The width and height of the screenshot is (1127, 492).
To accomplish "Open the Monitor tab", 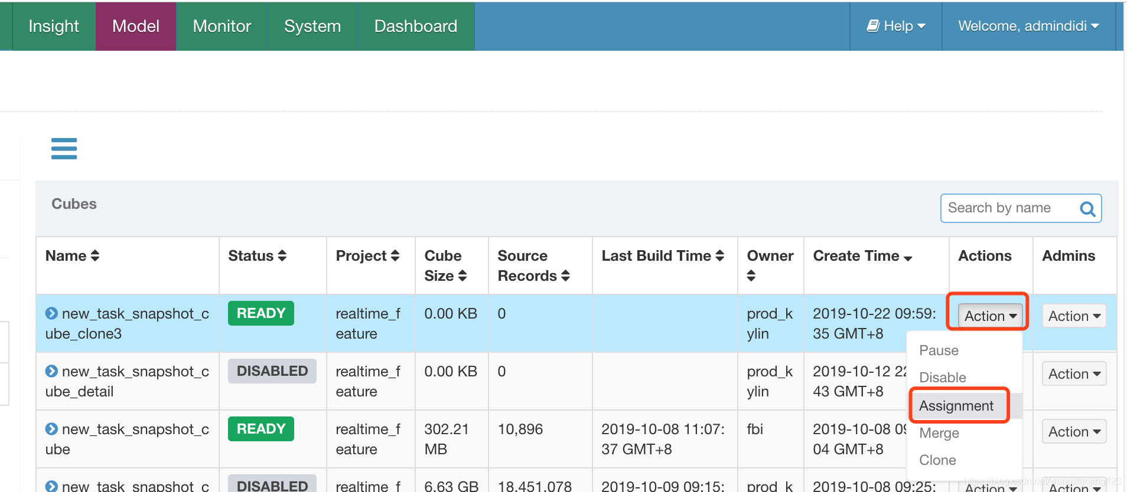I will pos(222,26).
